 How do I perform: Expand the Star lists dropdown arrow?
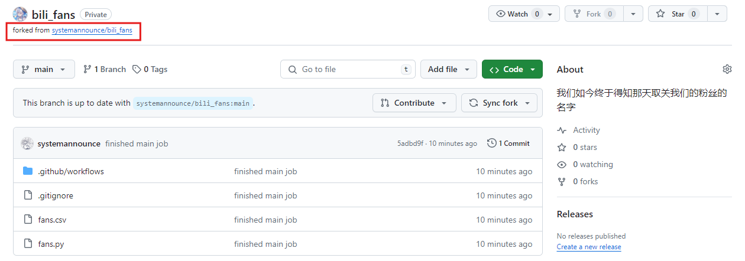717,14
